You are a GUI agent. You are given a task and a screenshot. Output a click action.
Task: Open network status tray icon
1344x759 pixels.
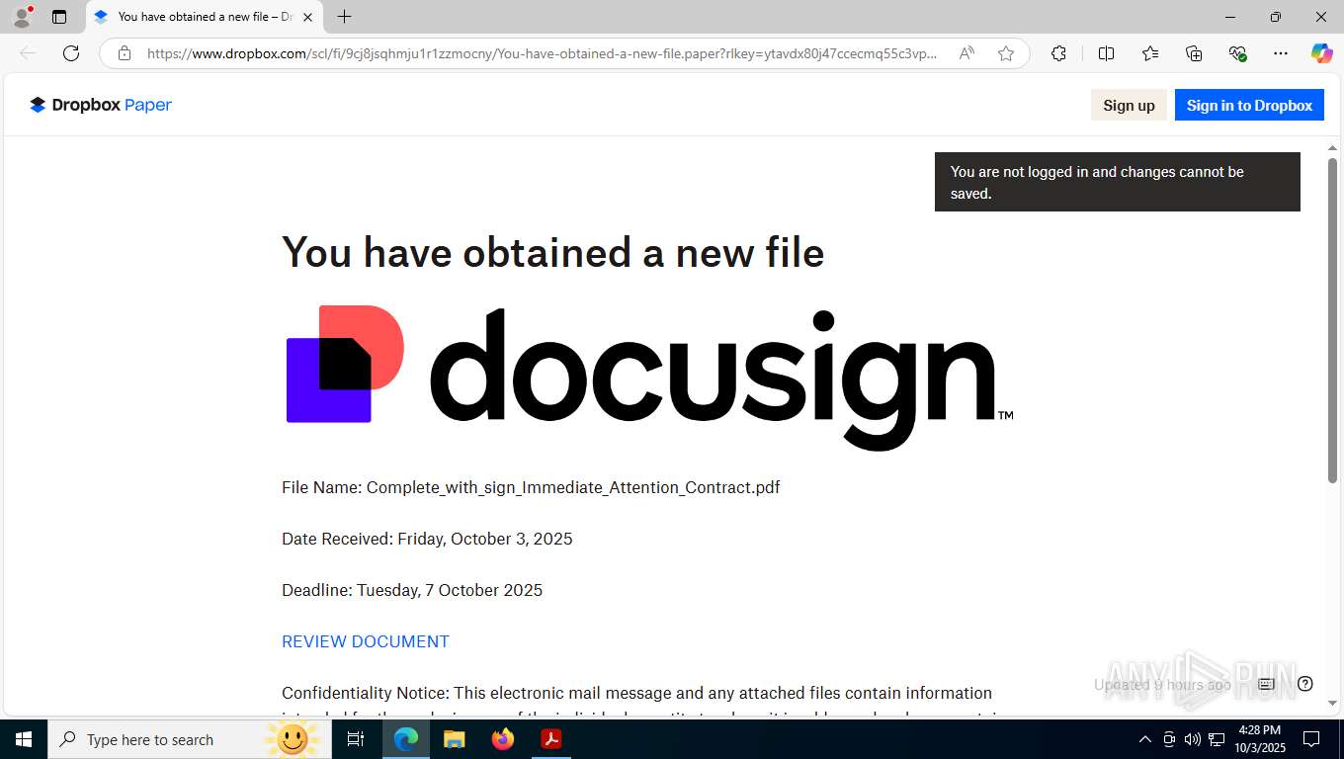click(x=1217, y=739)
